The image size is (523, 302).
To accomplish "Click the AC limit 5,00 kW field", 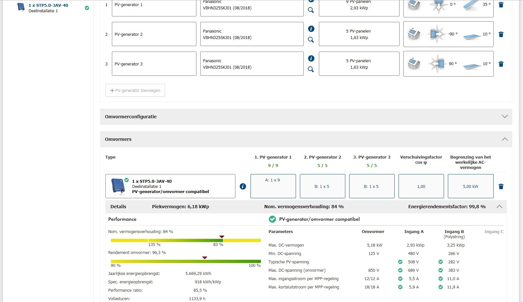I will (470, 186).
